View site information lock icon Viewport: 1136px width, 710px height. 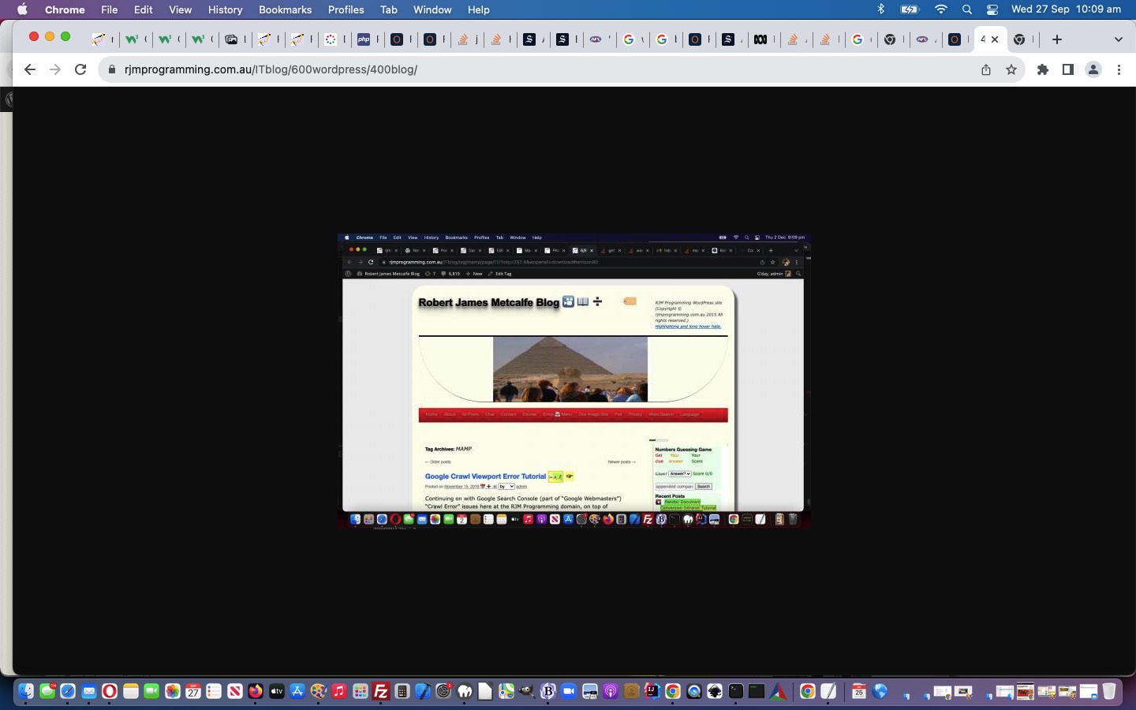coord(112,69)
